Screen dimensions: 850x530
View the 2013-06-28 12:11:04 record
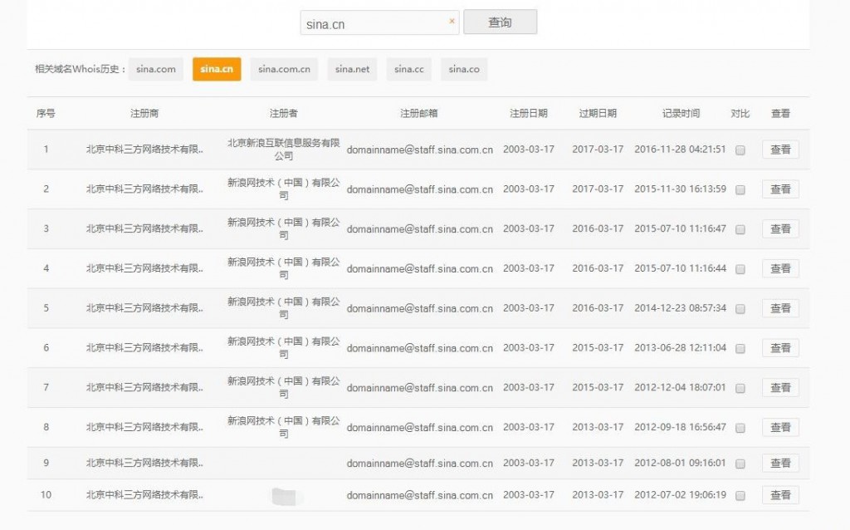780,347
